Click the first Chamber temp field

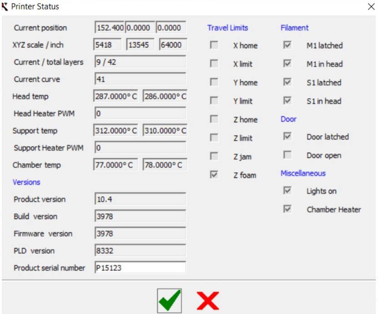116,164
